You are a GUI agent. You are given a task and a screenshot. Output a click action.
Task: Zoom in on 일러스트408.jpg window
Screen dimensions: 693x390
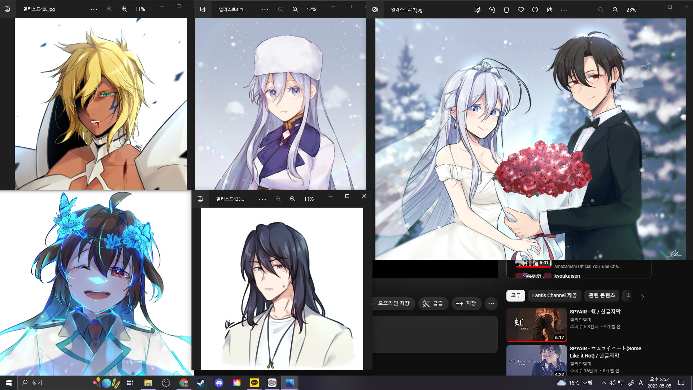[x=124, y=9]
